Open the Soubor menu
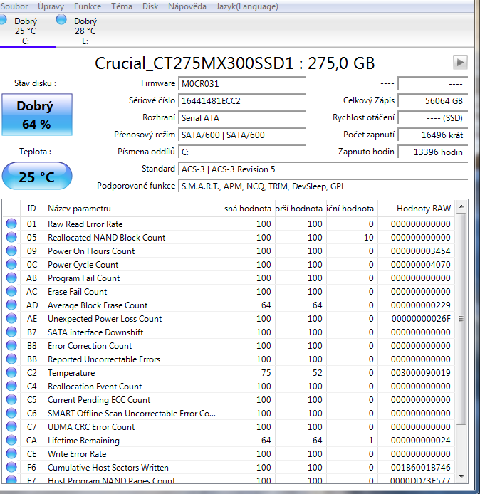The width and height of the screenshot is (480, 494). click(x=14, y=6)
